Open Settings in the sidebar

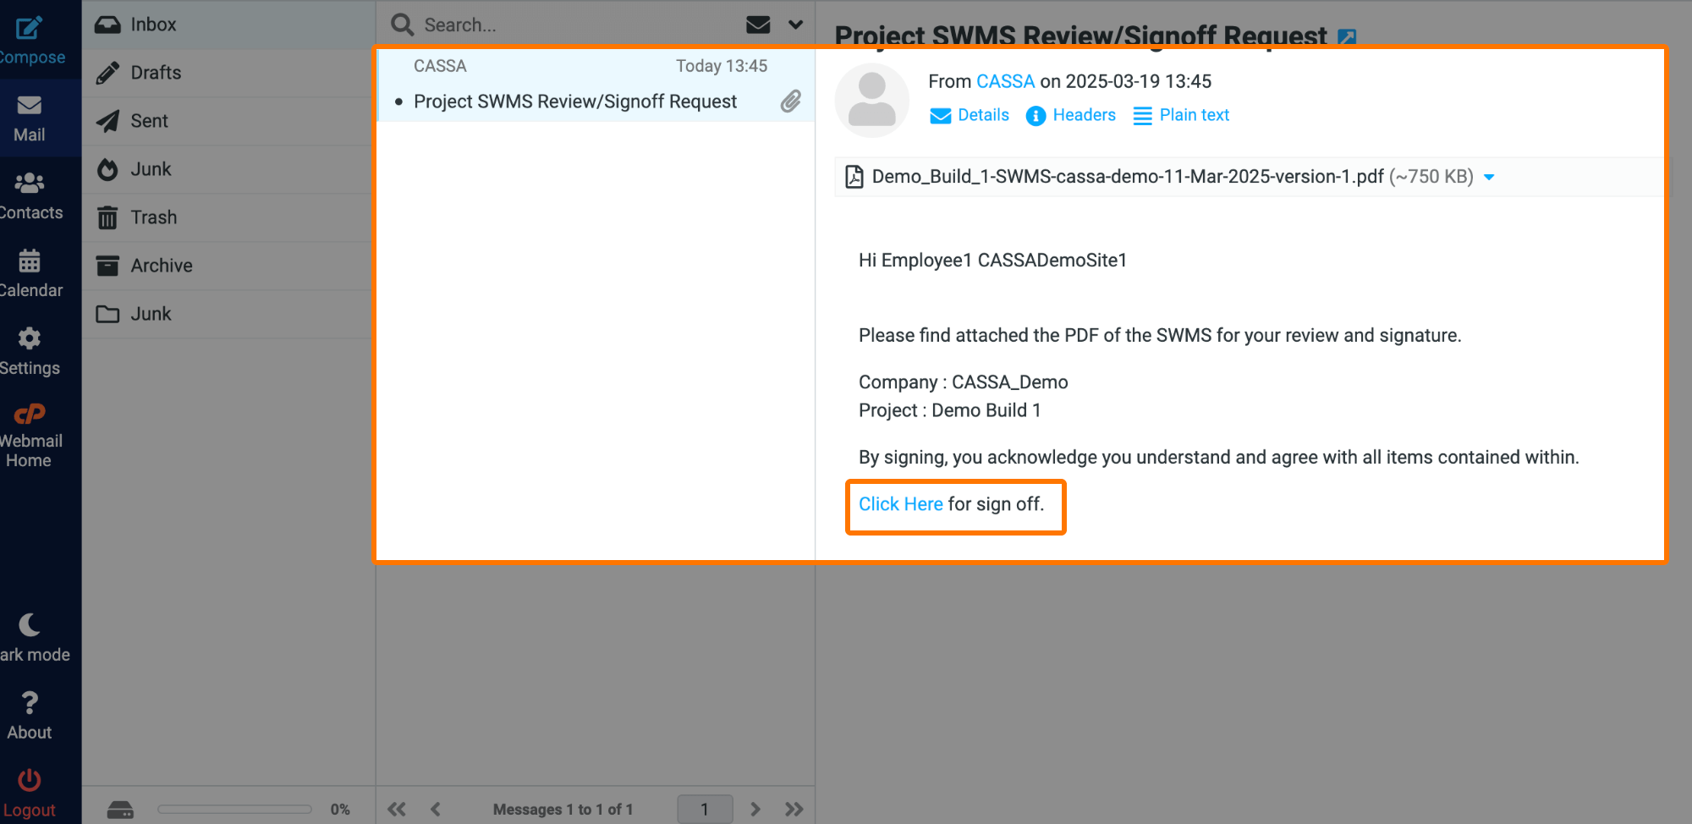(30, 352)
